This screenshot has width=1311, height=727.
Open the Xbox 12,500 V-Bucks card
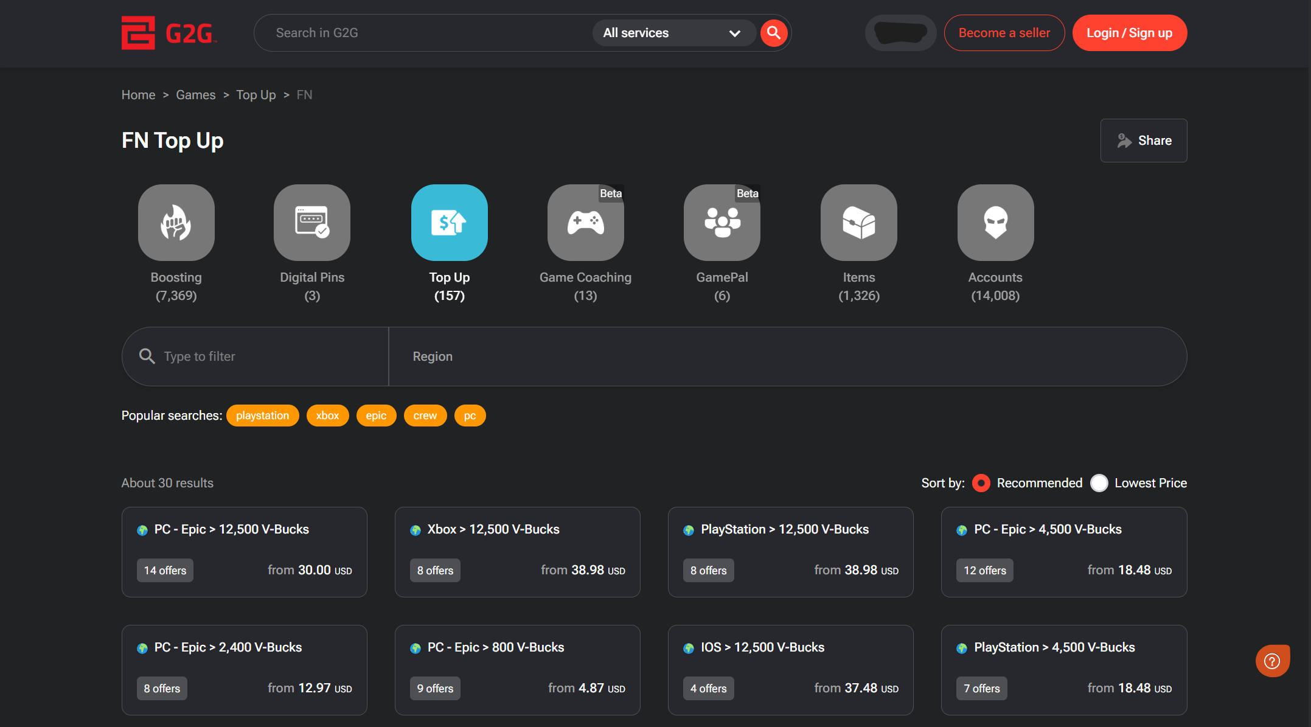tap(518, 552)
